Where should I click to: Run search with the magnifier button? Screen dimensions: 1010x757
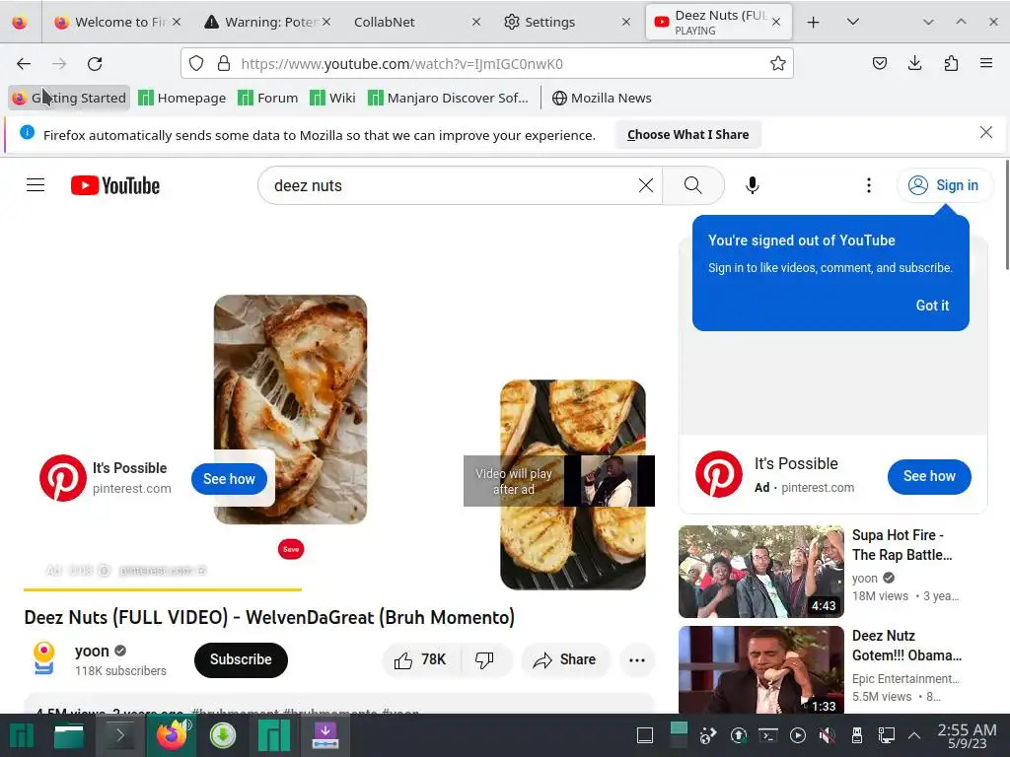coord(693,185)
